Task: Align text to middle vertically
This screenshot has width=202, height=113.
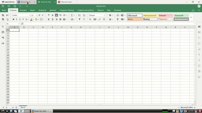Action: pyautogui.click(x=53, y=15)
